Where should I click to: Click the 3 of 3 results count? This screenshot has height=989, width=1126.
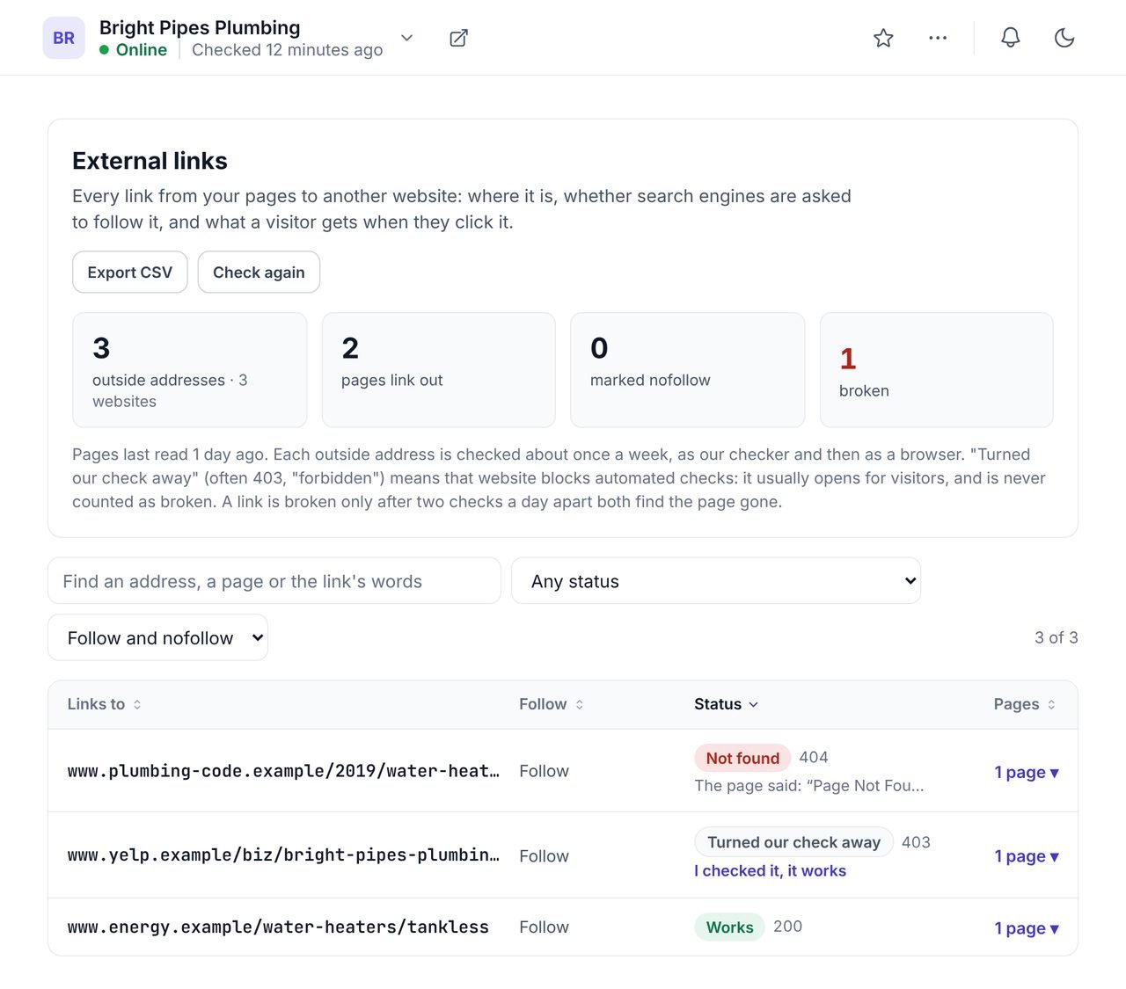coord(1056,637)
